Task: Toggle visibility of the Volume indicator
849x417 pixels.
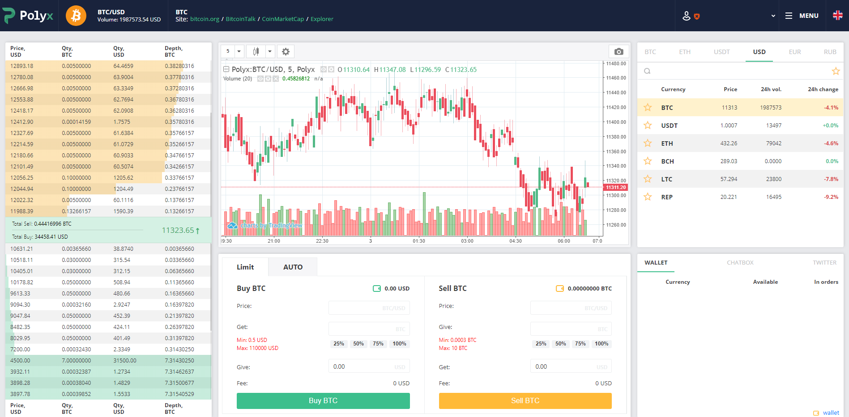Action: click(x=260, y=79)
